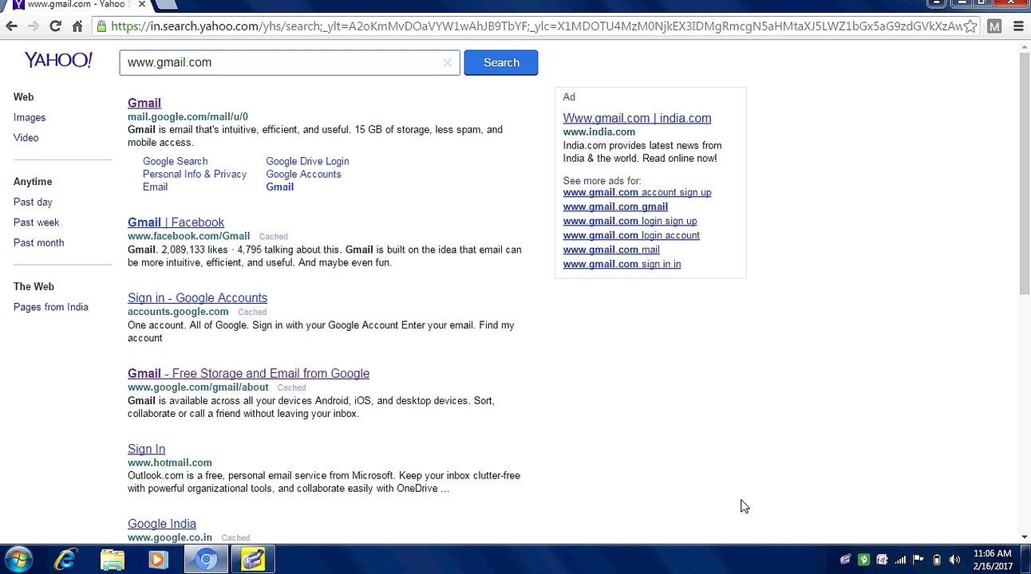Screen dimensions: 1031x574
Task: Filter results to Past month
Action: [38, 242]
